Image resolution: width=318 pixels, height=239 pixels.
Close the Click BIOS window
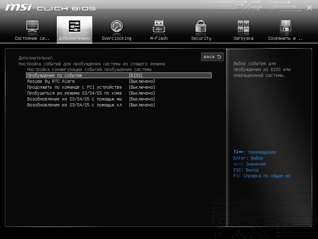pos(309,8)
